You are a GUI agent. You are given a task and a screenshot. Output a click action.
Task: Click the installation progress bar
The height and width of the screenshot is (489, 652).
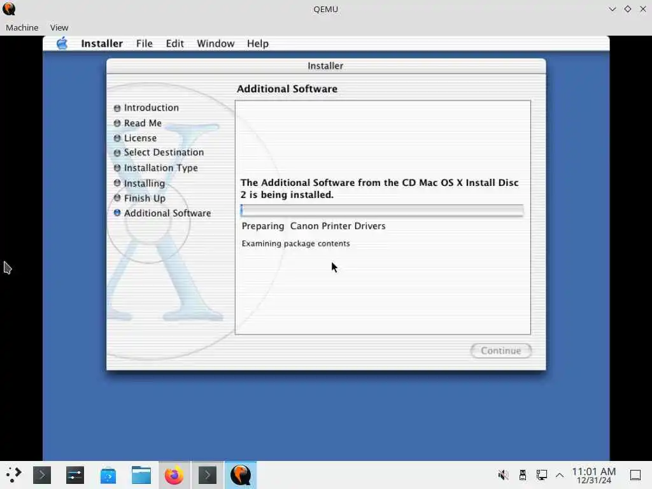click(x=382, y=210)
